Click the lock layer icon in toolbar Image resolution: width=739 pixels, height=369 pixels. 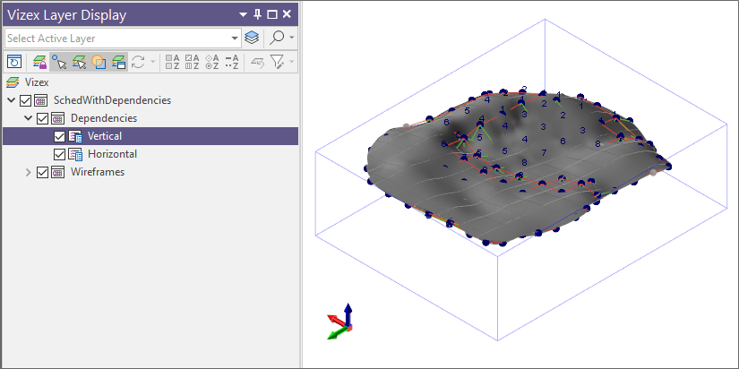(x=39, y=62)
